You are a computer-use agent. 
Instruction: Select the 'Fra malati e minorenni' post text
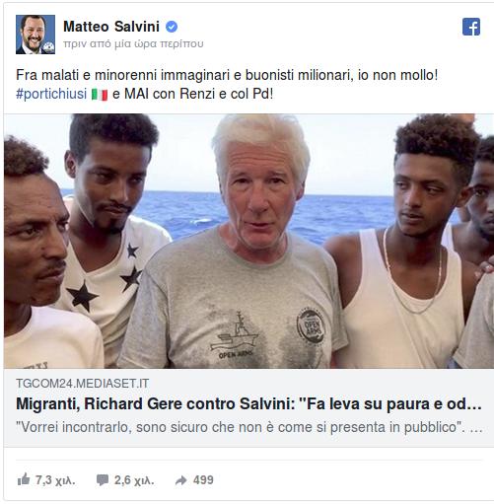point(227,75)
